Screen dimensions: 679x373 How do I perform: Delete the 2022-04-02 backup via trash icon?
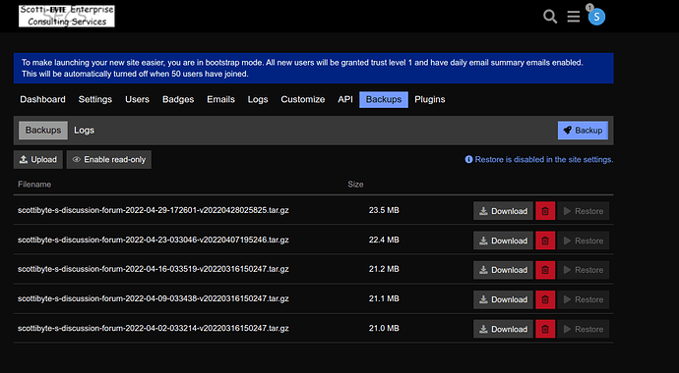[x=545, y=329]
